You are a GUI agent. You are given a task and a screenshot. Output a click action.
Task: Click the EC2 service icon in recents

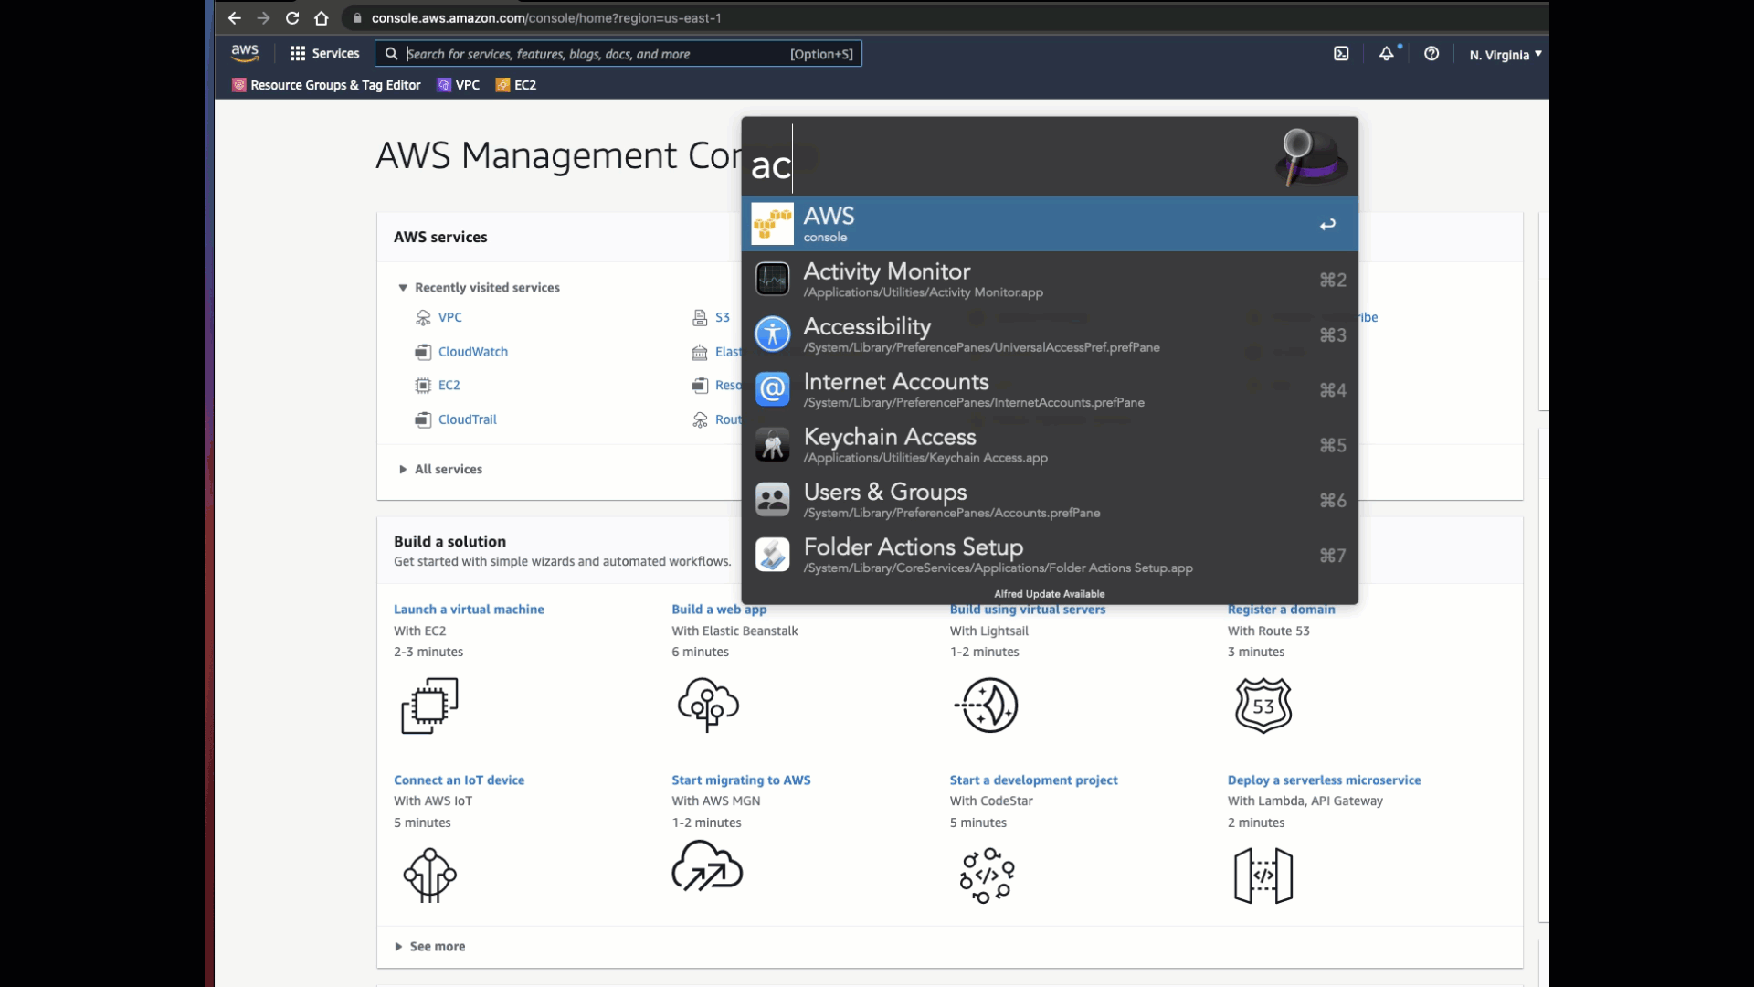pos(423,386)
